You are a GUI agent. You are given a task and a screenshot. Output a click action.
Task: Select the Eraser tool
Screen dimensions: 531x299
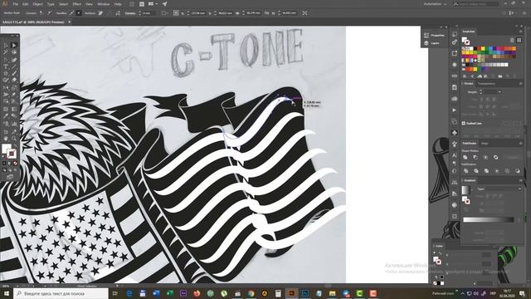click(14, 81)
